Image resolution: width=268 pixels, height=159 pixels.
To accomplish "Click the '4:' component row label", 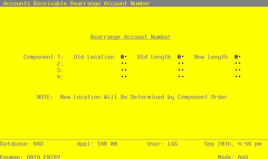I will click(60, 77).
